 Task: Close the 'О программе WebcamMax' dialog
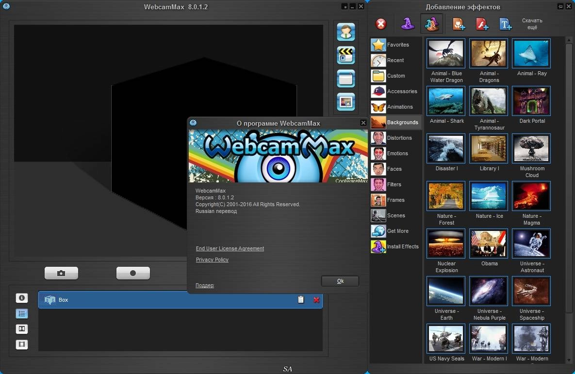click(363, 123)
